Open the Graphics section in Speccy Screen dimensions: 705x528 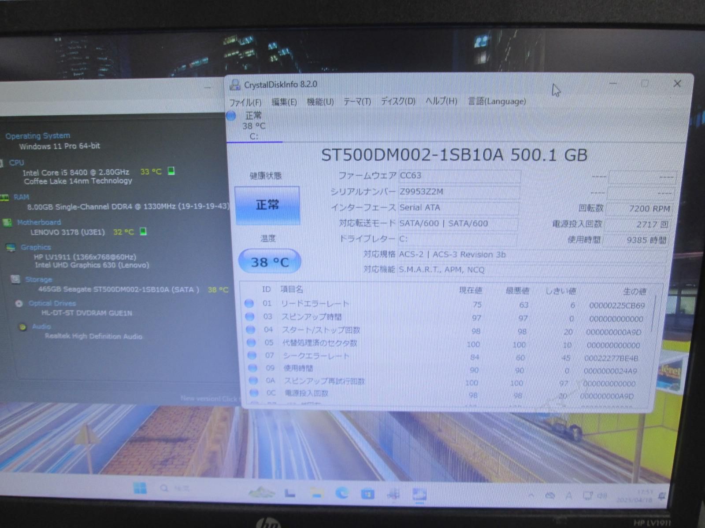click(x=36, y=247)
